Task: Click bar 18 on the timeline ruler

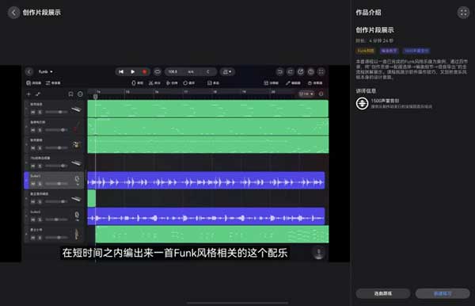Action: pos(215,92)
